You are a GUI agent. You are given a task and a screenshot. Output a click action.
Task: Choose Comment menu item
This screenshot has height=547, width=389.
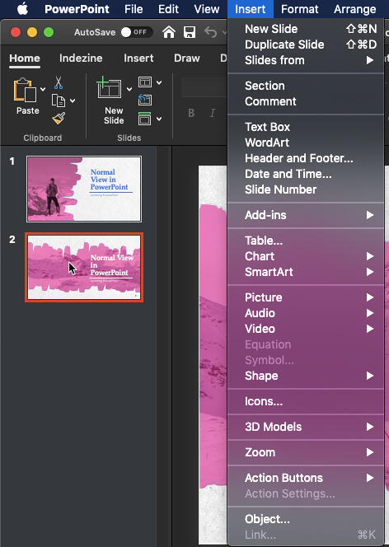point(306,101)
